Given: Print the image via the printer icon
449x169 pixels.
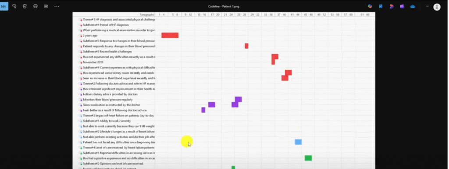Looking at the screenshot, I should point(36,6).
